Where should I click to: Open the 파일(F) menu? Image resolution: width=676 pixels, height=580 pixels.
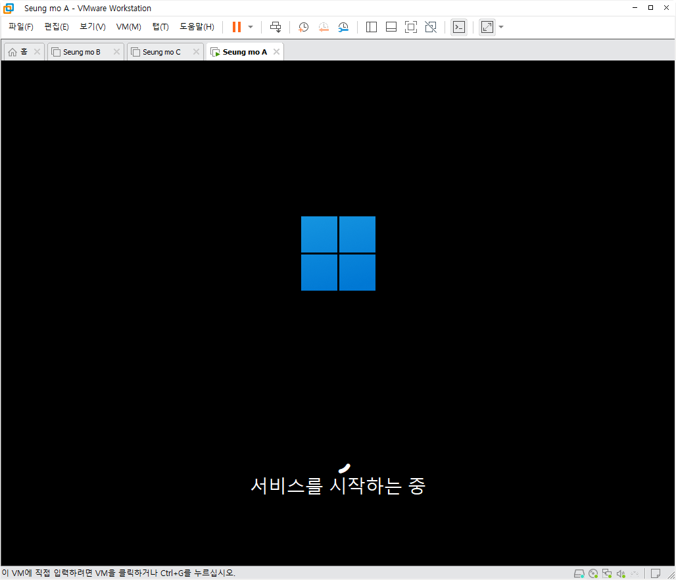pos(20,27)
